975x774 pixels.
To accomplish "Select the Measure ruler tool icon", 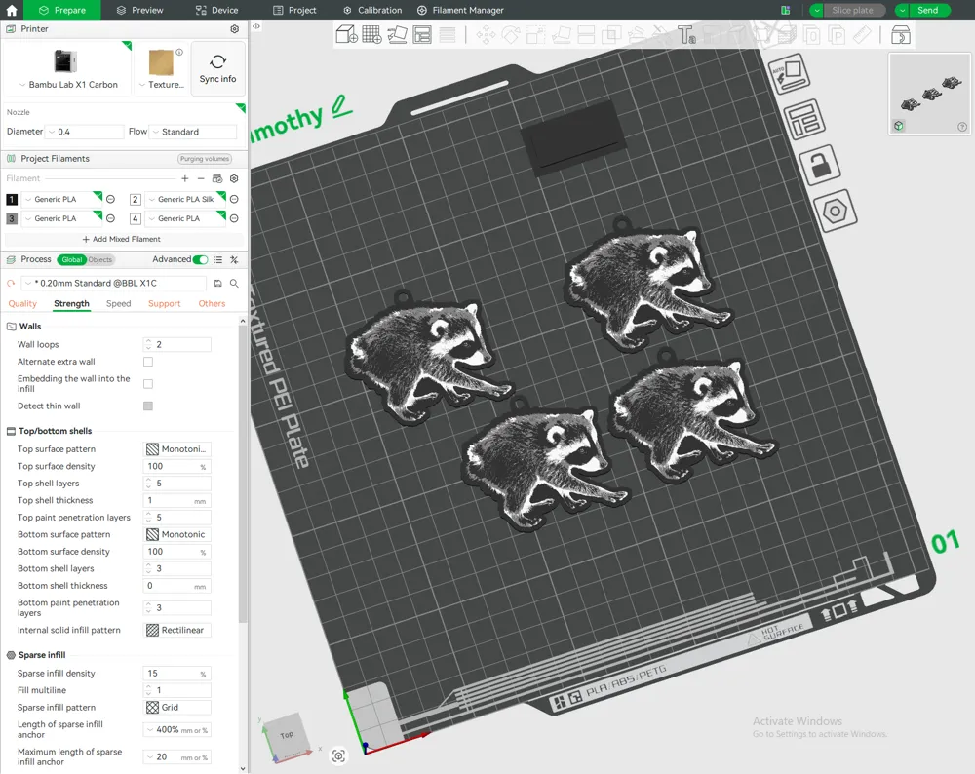I will pos(862,35).
